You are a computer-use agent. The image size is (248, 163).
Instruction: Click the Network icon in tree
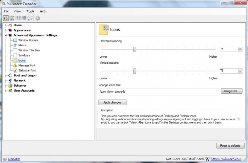coord(10,81)
